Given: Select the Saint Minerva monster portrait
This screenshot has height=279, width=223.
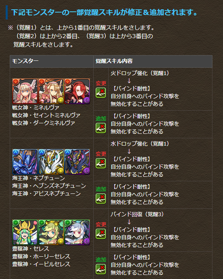Looking at the screenshot, I should tap(51, 91).
